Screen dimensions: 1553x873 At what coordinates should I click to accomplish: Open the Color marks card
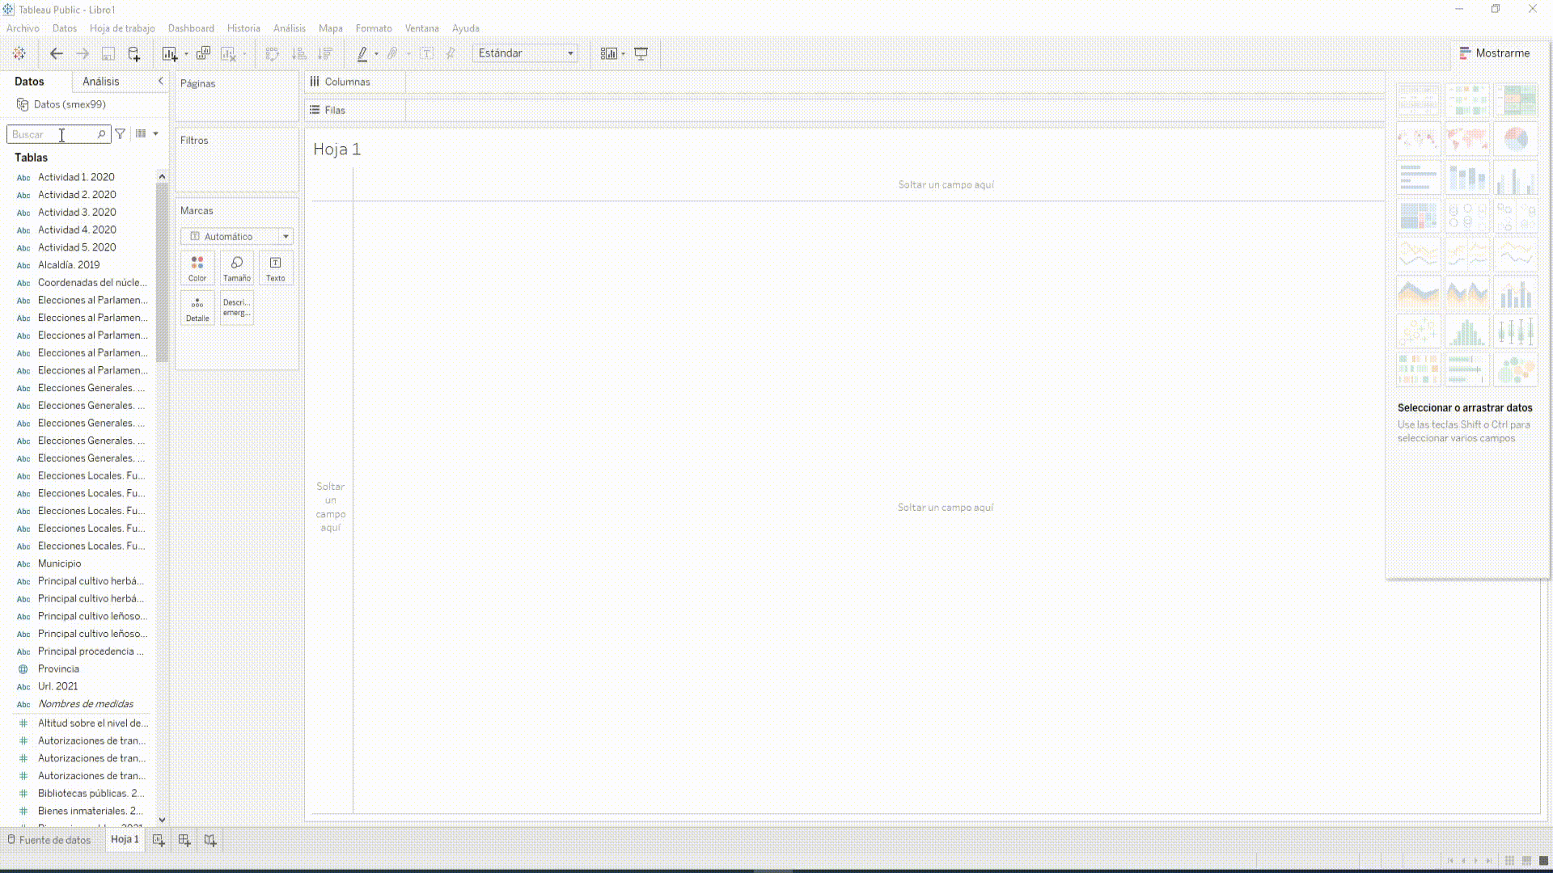tap(197, 268)
